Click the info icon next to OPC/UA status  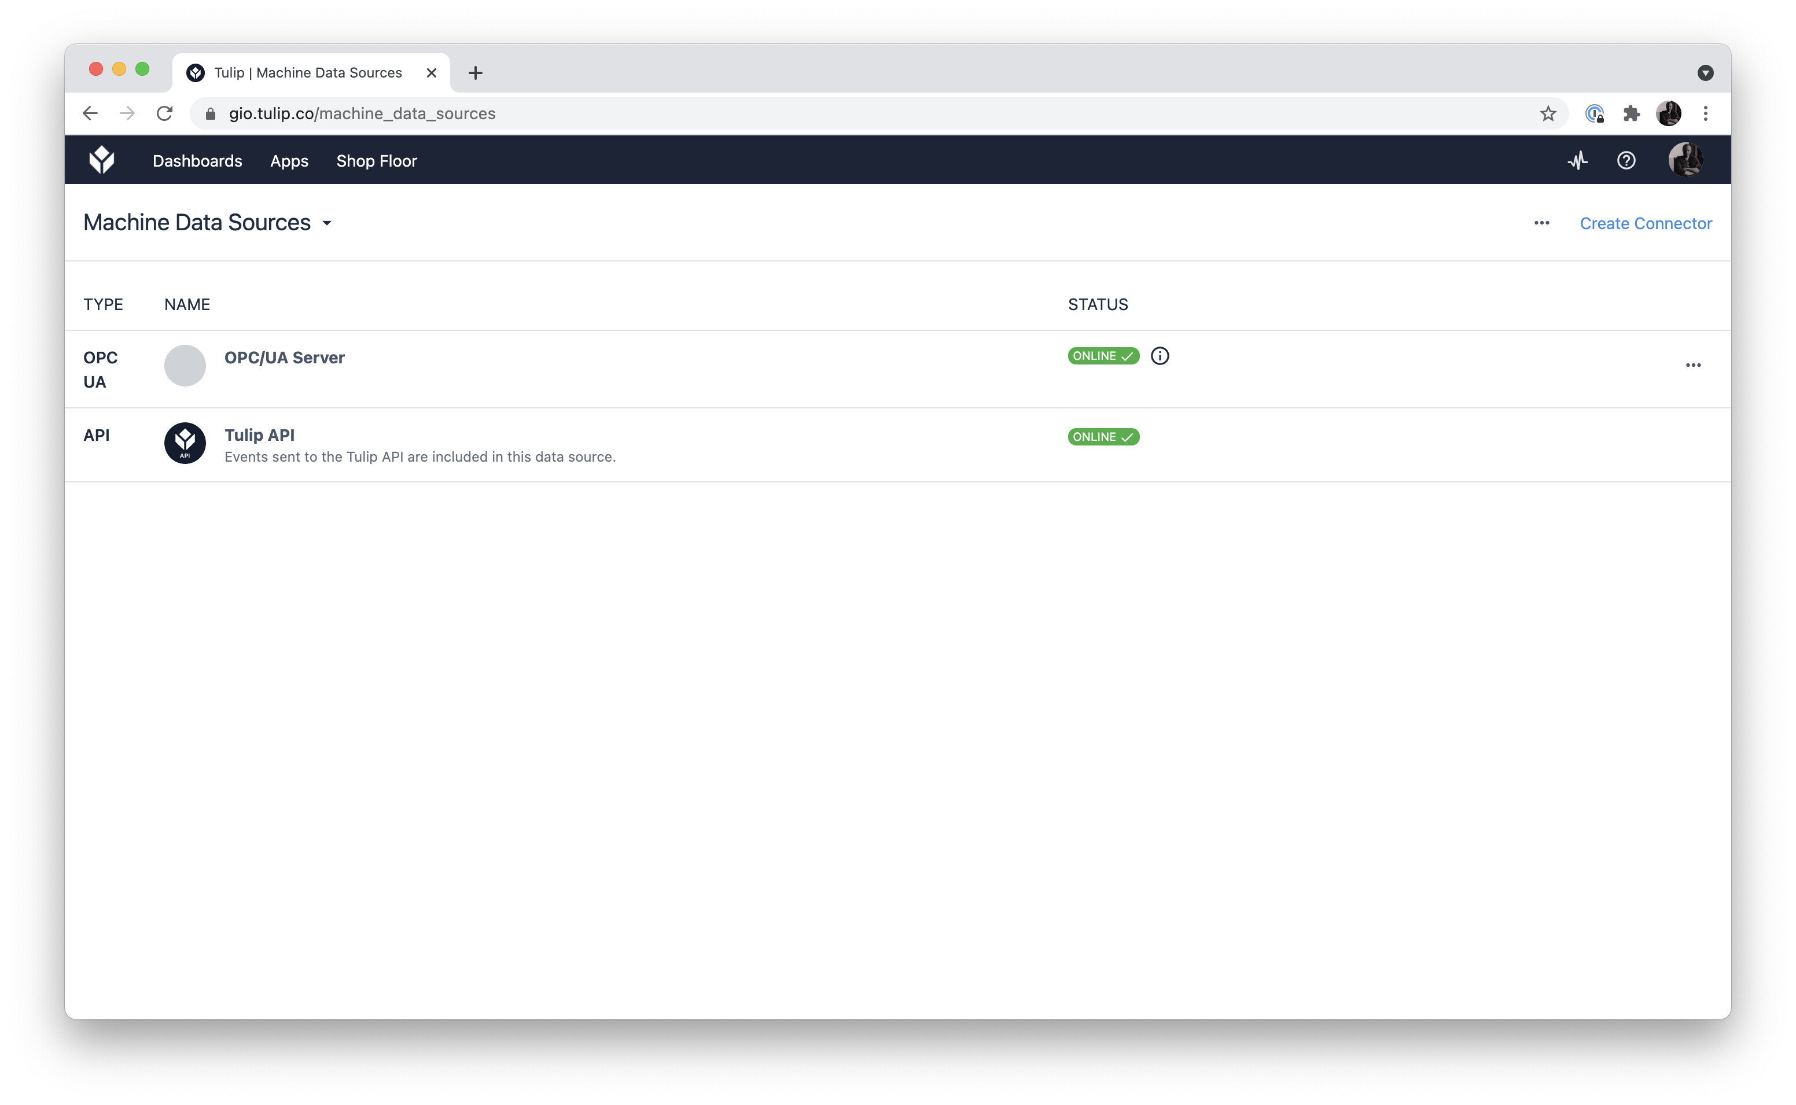point(1160,356)
